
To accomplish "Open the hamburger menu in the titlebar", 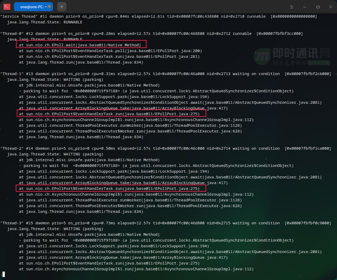I will point(292,7).
